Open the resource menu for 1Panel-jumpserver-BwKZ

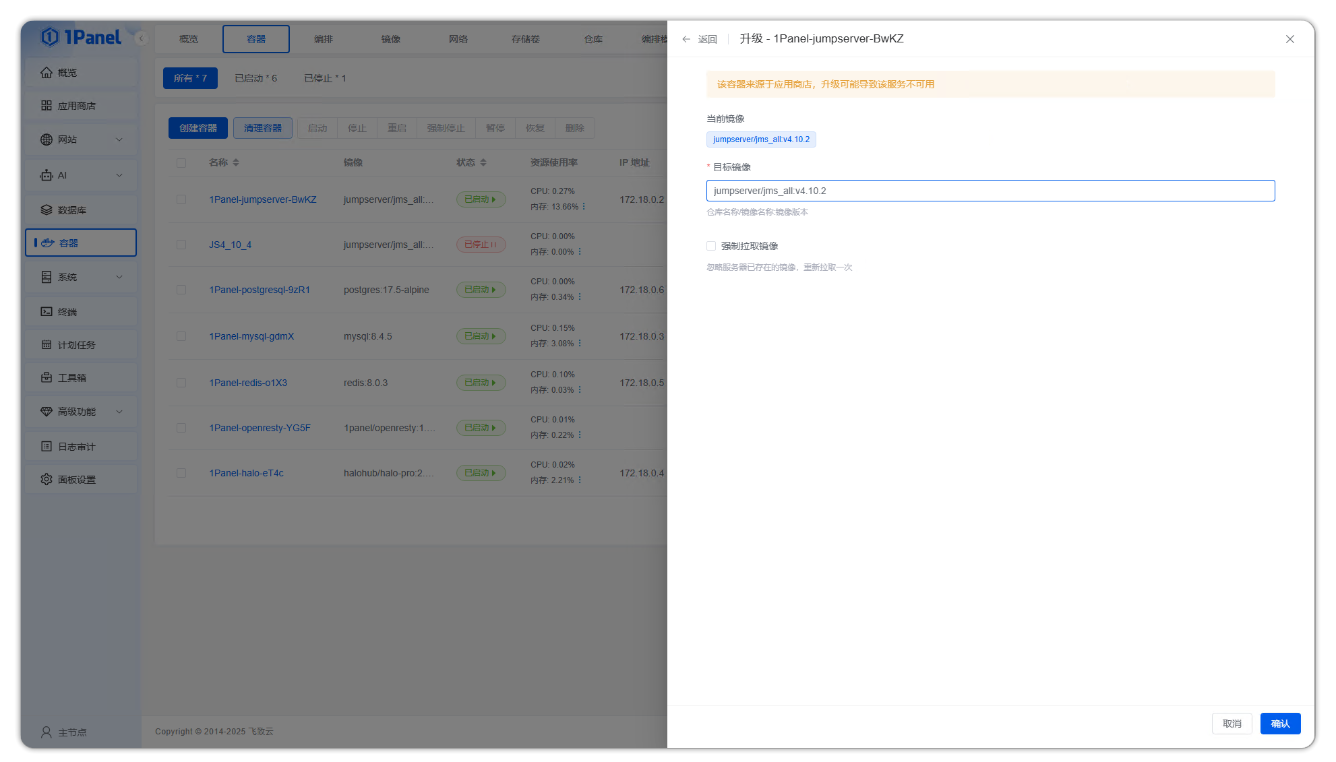pyautogui.click(x=584, y=207)
